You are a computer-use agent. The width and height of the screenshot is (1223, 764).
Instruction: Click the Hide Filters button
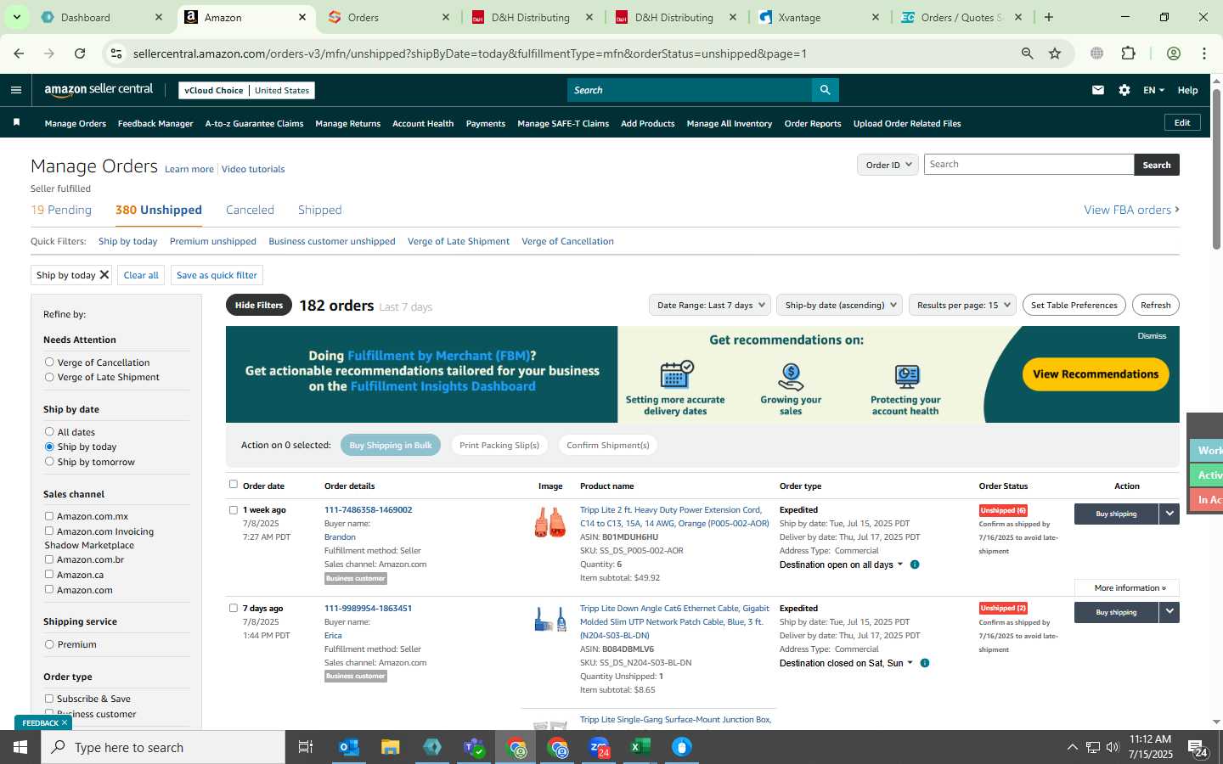259,305
